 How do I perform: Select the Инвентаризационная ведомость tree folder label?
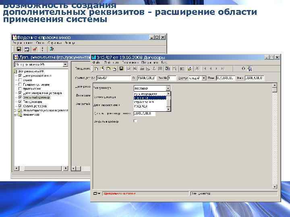point(46,111)
